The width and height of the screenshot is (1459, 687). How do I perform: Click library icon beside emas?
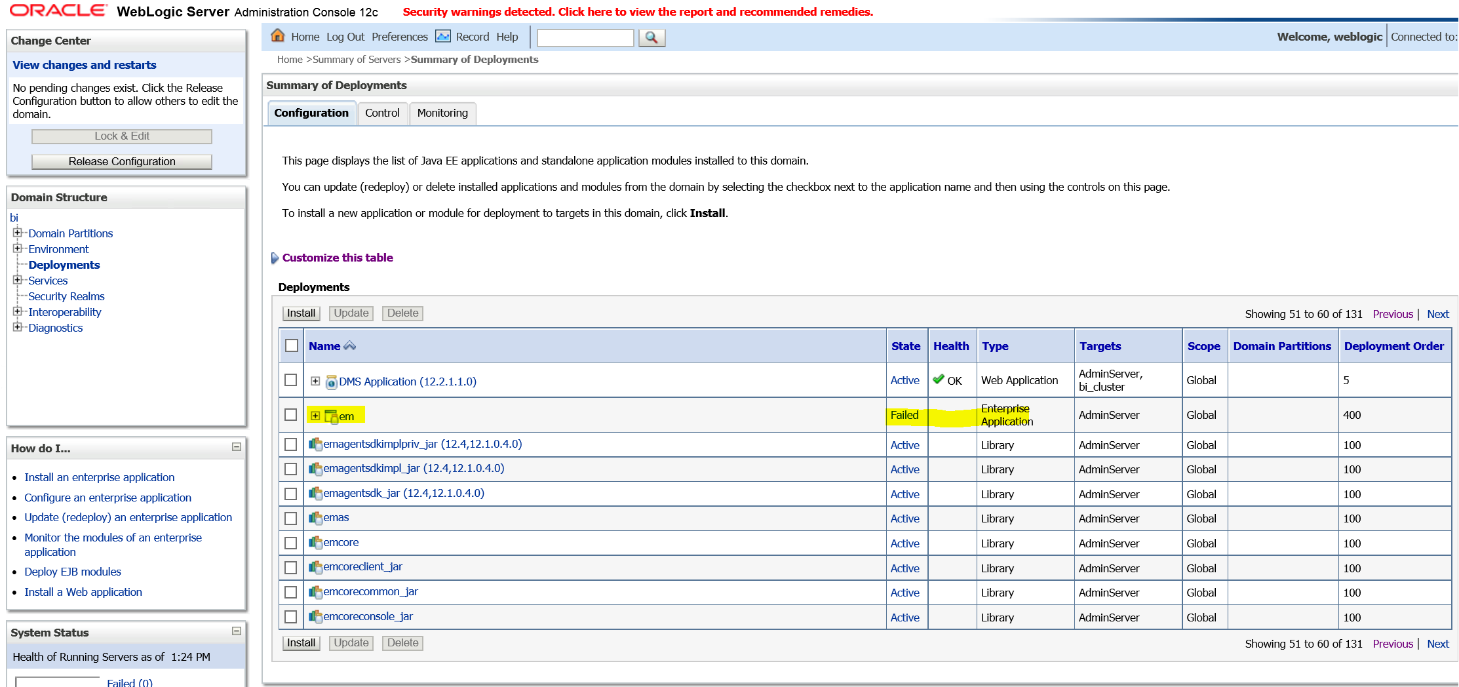coord(315,518)
